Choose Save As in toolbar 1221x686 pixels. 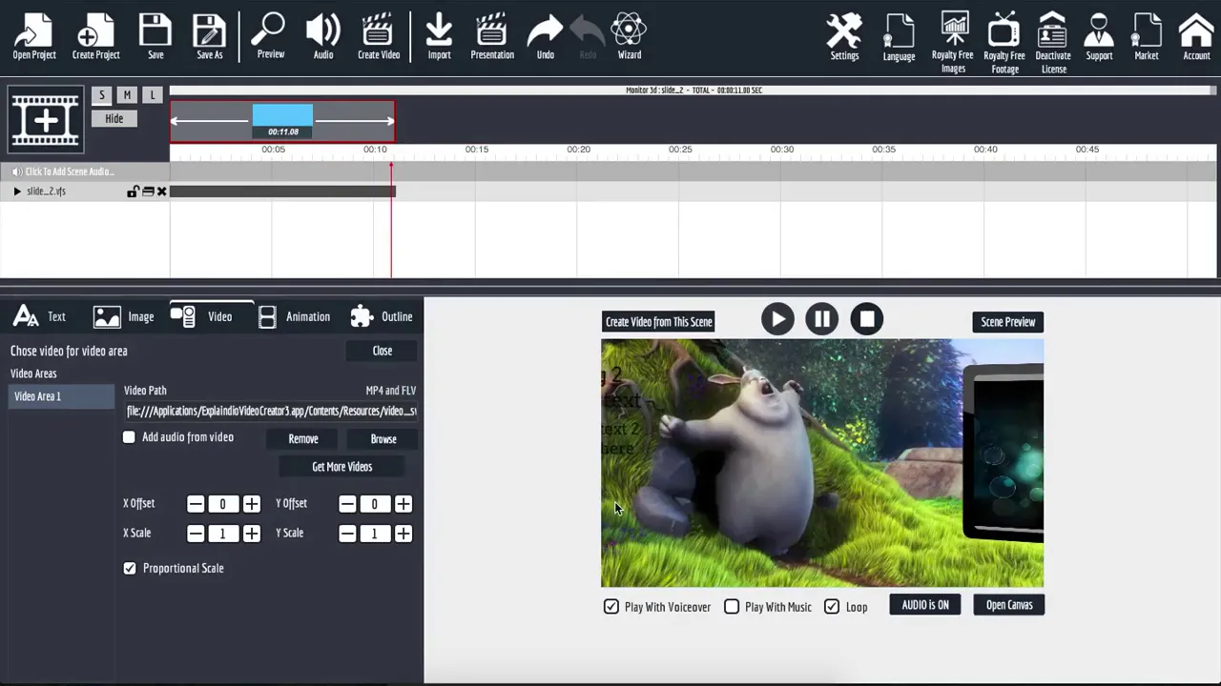tap(209, 36)
